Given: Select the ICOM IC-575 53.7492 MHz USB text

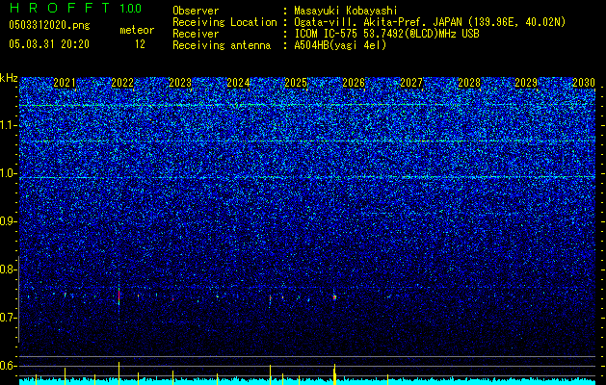Looking at the screenshot, I should click(x=386, y=34).
